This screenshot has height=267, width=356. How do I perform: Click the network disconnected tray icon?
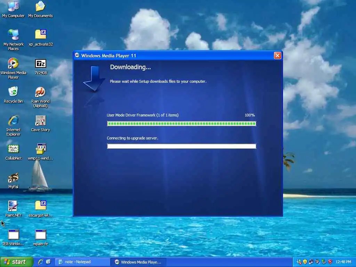[299, 262]
